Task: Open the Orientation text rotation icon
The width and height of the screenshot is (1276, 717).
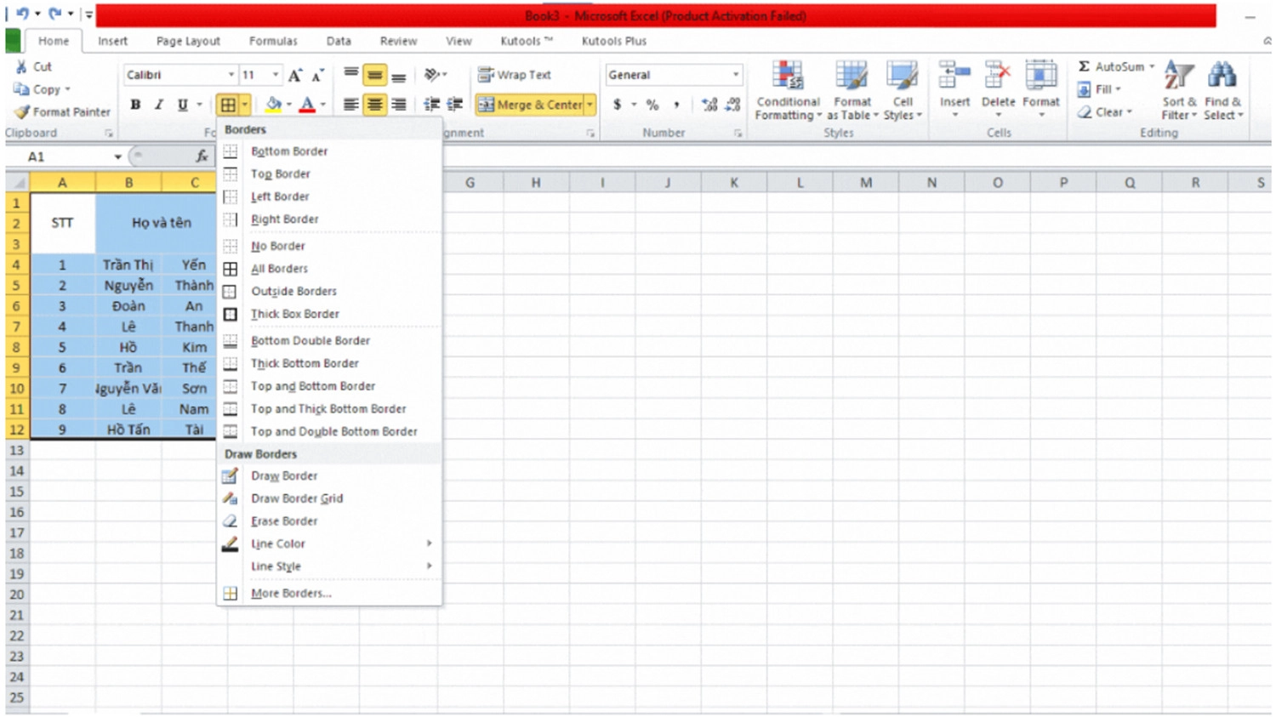Action: [x=432, y=75]
